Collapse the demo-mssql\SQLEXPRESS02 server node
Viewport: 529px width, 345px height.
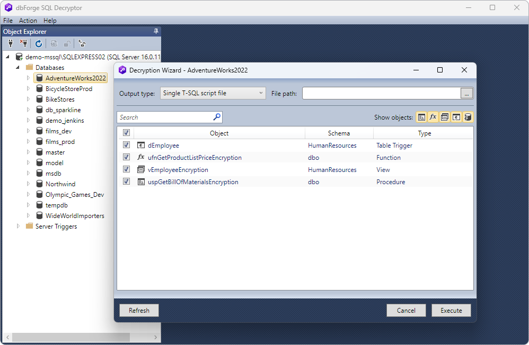tap(8, 57)
